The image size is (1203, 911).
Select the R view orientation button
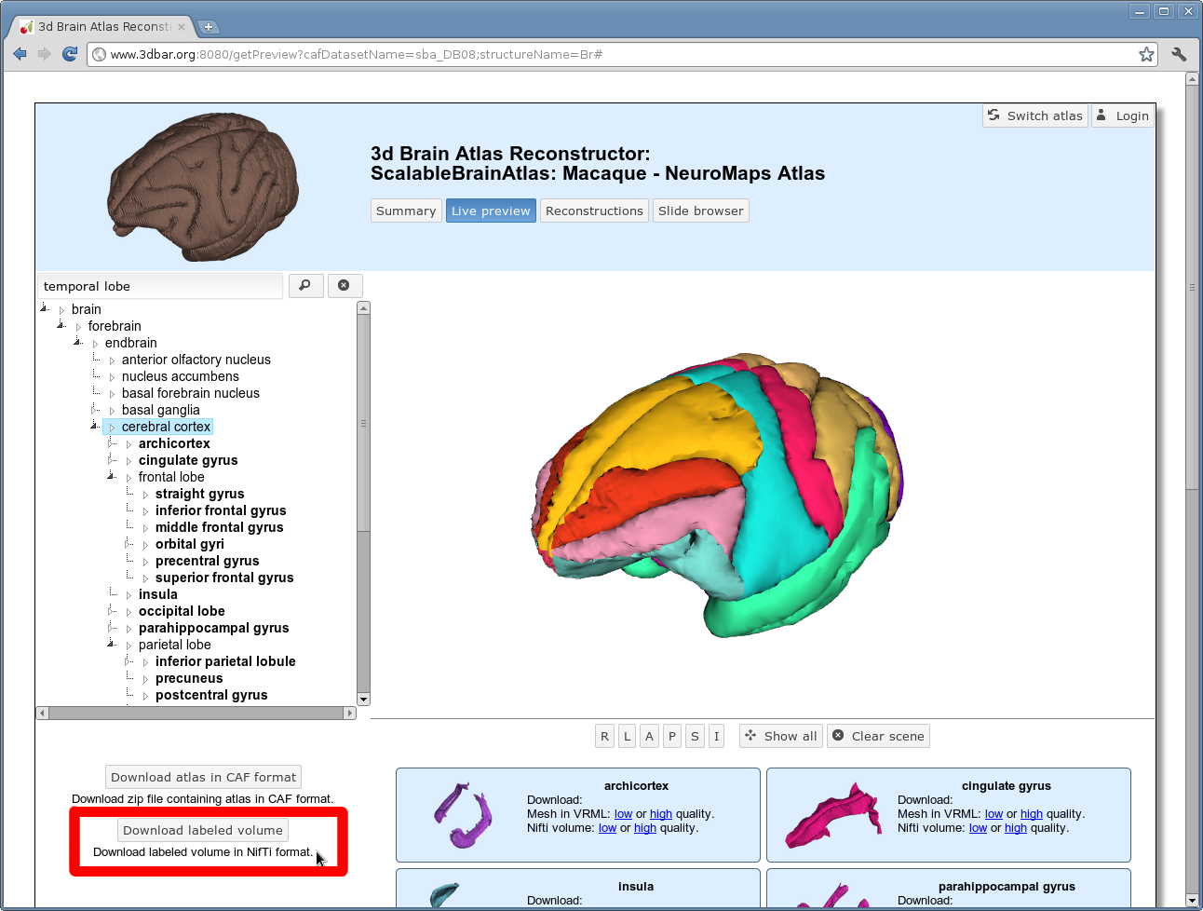tap(604, 736)
